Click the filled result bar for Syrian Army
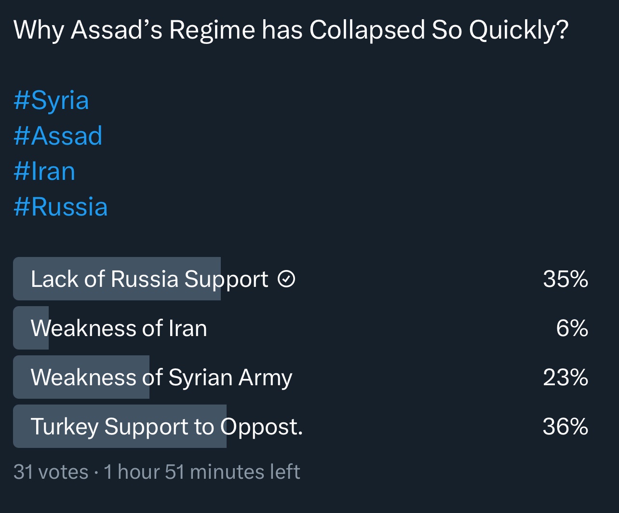619x513 pixels. click(x=81, y=377)
